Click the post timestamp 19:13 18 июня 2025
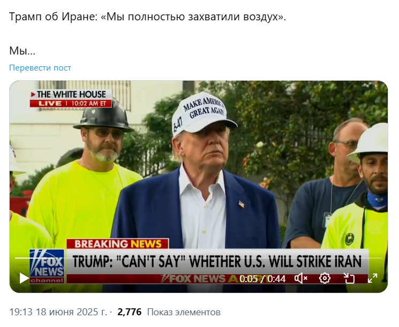 [x=58, y=312]
